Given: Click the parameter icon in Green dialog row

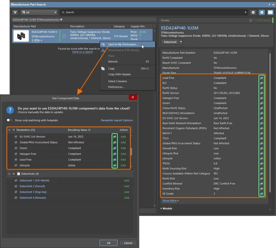Looking at the screenshot, I should (x=115, y=148).
